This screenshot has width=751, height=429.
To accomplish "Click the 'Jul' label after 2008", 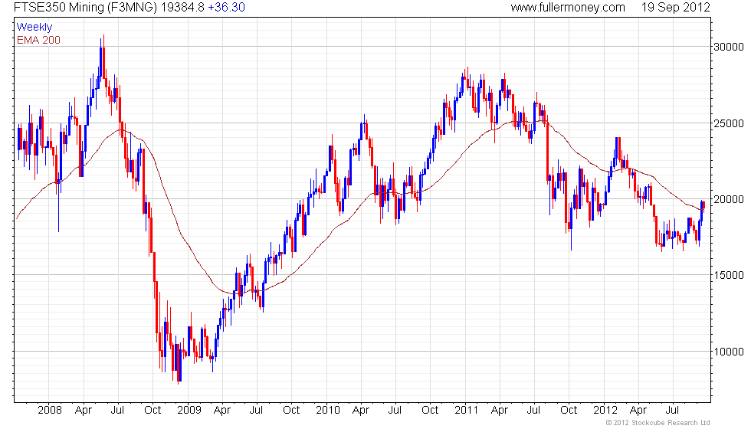I will (x=117, y=411).
